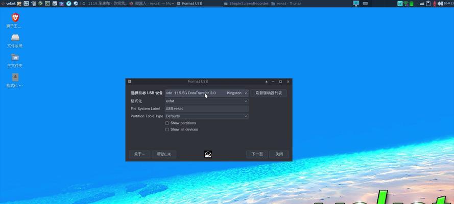Image resolution: width=454 pixels, height=204 pixels.
Task: Click the 选择目标 USB 设备 label
Action: (147, 93)
